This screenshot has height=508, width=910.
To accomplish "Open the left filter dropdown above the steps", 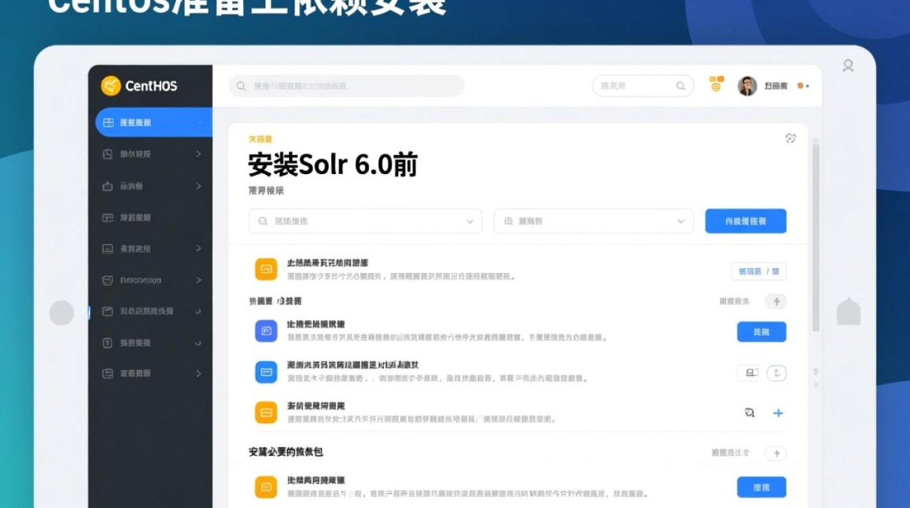I will (x=366, y=221).
